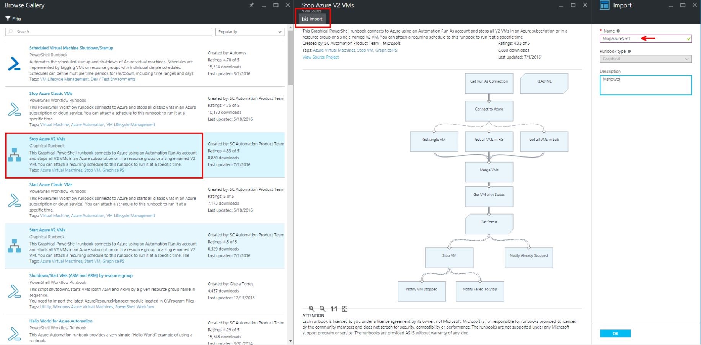
Task: Zoom out of the runbook diagram
Action: tap(322, 309)
